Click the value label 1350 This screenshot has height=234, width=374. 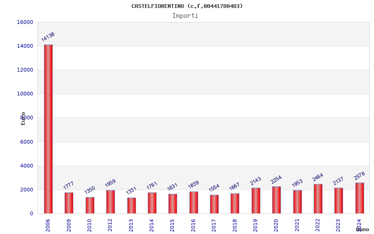(x=90, y=190)
